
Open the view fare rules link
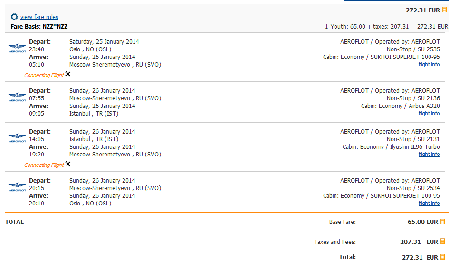tap(39, 17)
